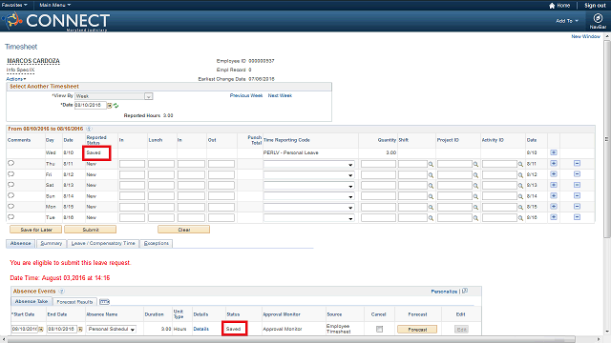Tick the Cancel checkbox for the absence event
The image size is (611, 343).
(379, 329)
